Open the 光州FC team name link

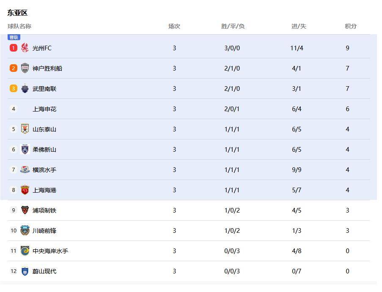[42, 48]
